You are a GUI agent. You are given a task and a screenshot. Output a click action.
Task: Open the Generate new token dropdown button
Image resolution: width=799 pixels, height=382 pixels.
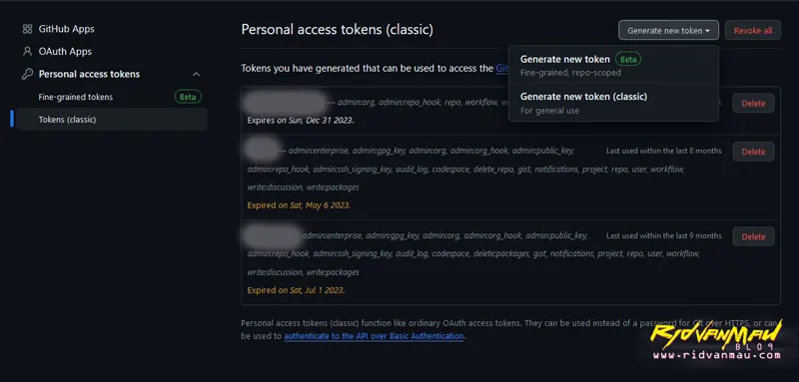668,31
